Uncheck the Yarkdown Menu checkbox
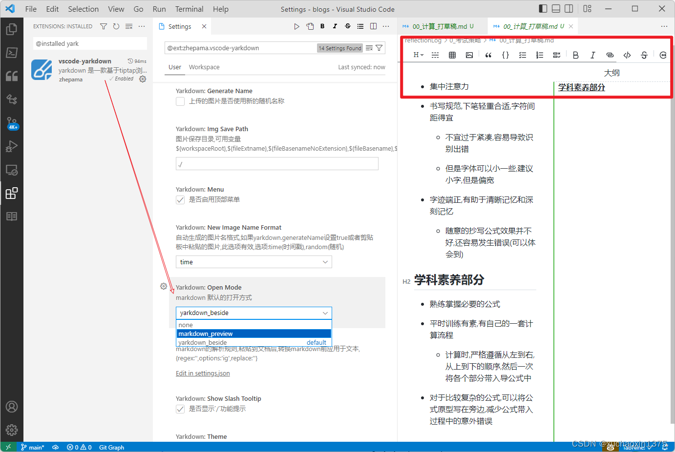675x452 pixels. click(180, 200)
